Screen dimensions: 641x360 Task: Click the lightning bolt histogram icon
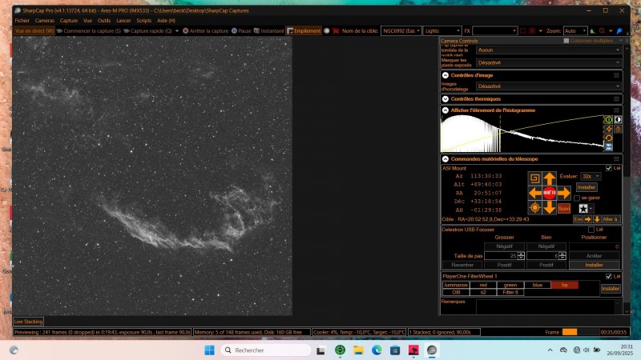609,129
